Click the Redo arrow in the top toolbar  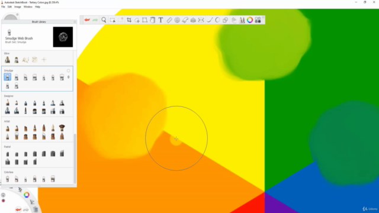(x=95, y=20)
